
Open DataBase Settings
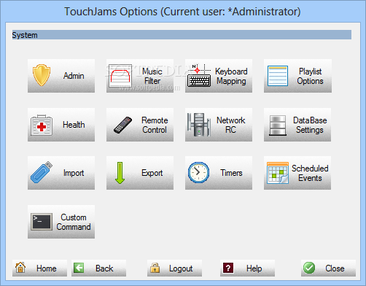click(297, 125)
